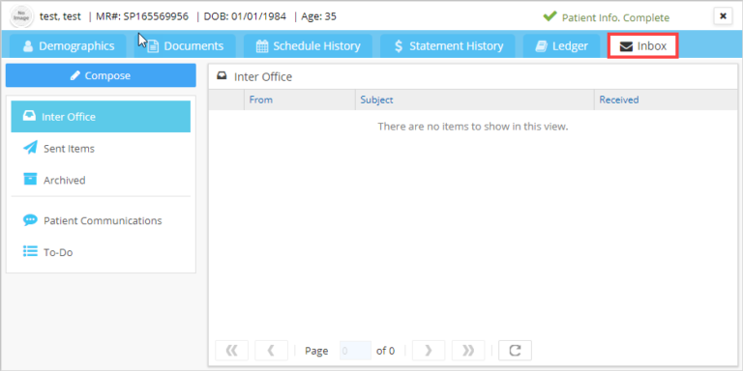Click the pencil icon on Compose
743x371 pixels.
[74, 75]
